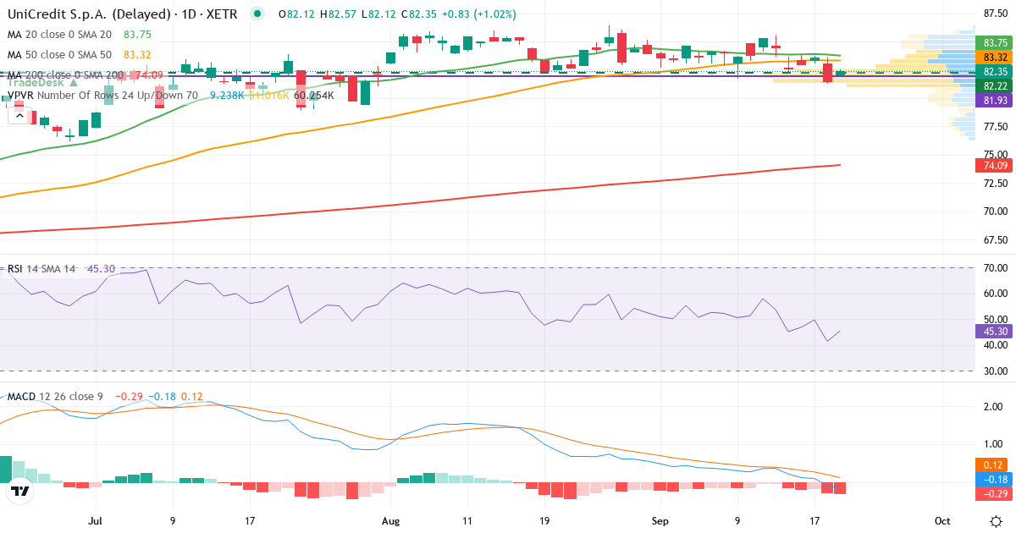This screenshot has height=533, width=1016.
Task: Click red -0.29 MACD axis label
Action: tap(995, 493)
